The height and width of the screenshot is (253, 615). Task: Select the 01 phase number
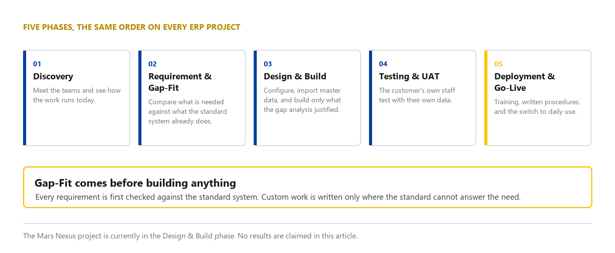coord(37,64)
